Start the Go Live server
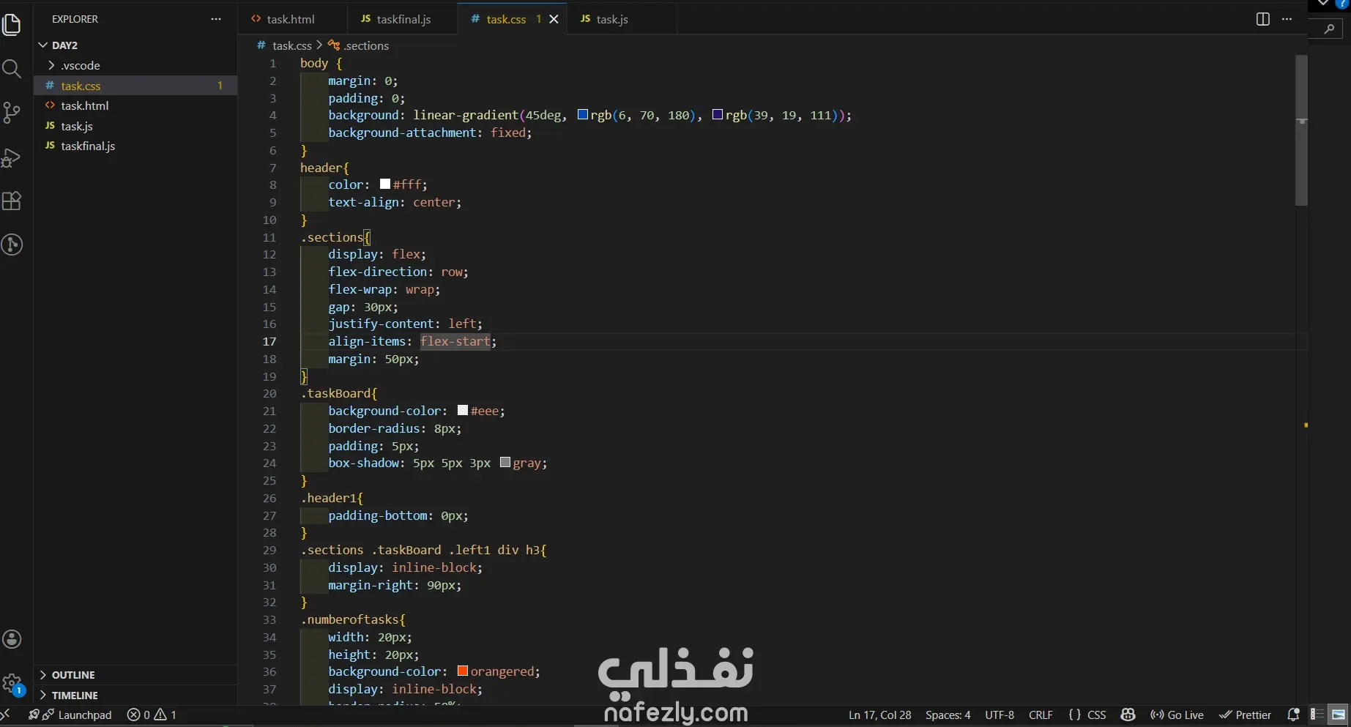Image resolution: width=1351 pixels, height=727 pixels. tap(1177, 715)
